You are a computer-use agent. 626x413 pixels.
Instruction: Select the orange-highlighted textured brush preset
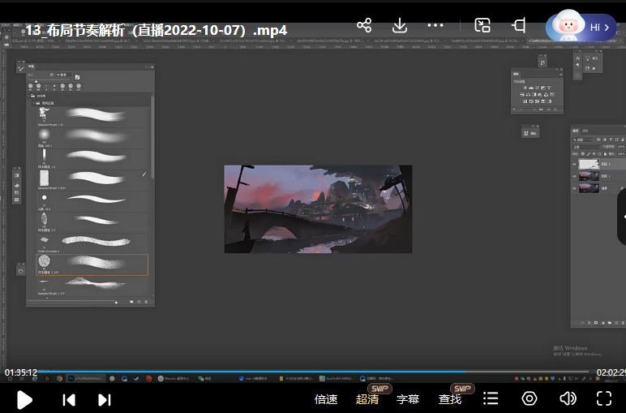[92, 264]
